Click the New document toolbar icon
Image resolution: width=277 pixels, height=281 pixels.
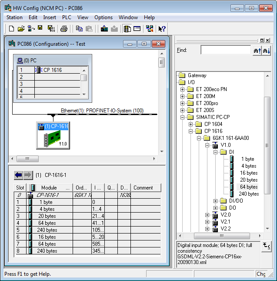point(11,29)
